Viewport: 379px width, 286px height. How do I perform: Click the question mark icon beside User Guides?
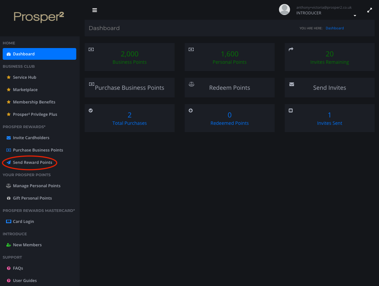[9, 280]
